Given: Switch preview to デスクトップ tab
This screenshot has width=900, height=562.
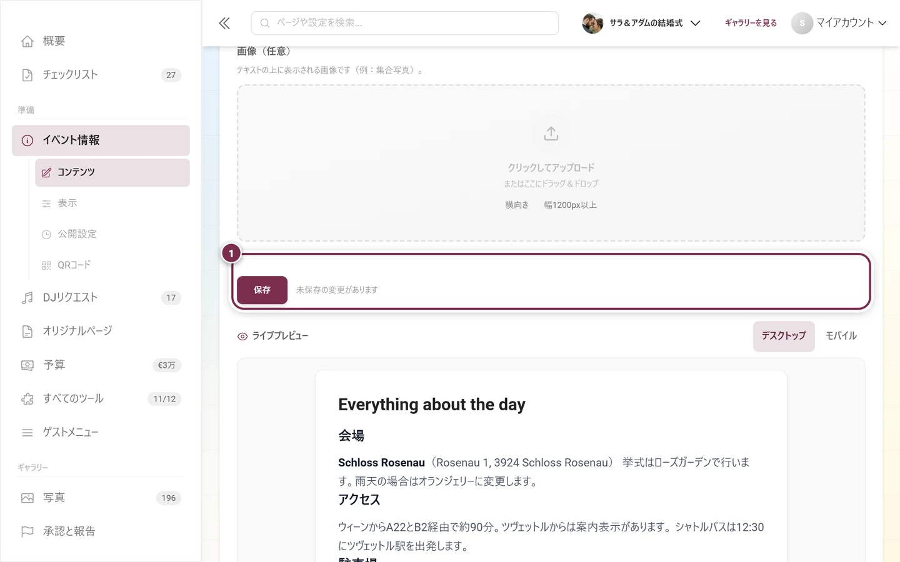Looking at the screenshot, I should click(784, 336).
